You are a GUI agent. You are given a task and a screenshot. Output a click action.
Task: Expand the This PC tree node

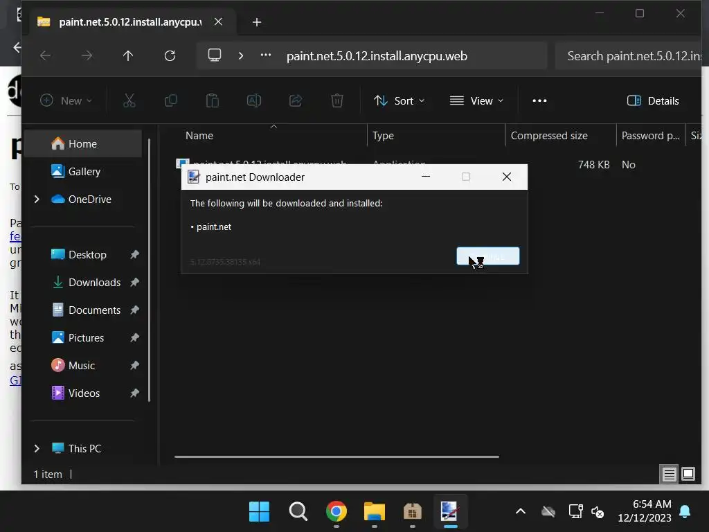tap(37, 448)
